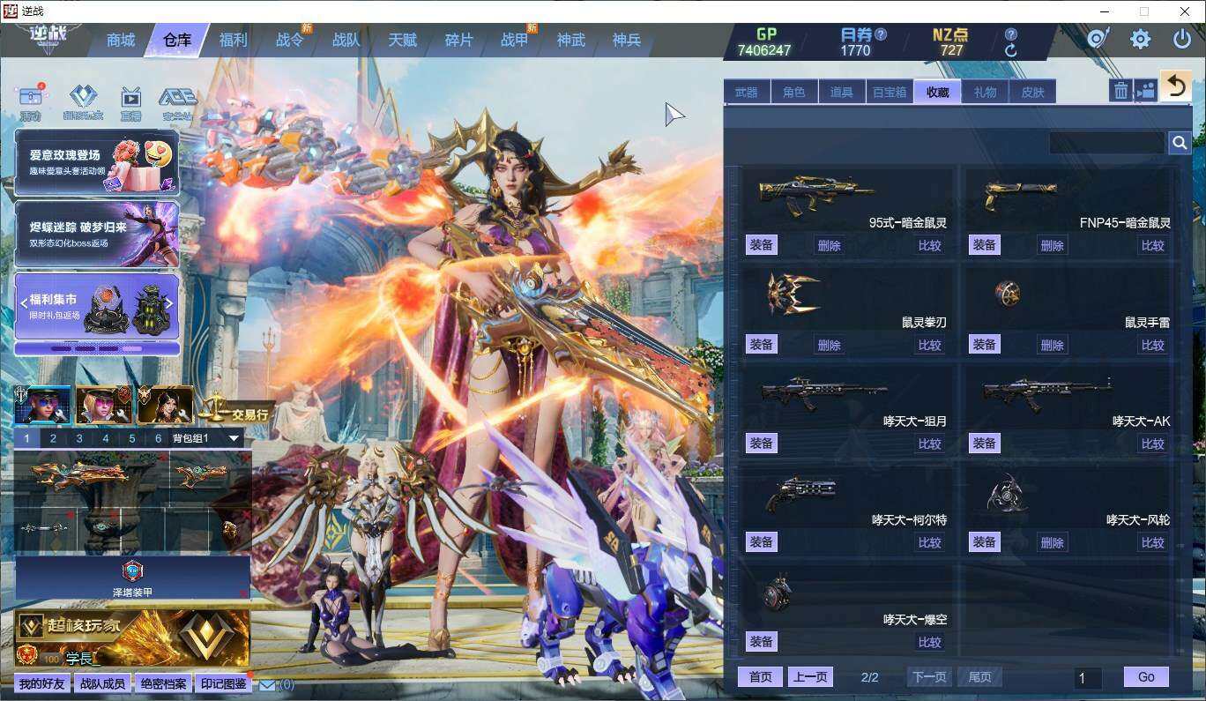Viewport: 1206px width, 701px height.
Task: Open the 福利 top menu
Action: pyautogui.click(x=234, y=40)
